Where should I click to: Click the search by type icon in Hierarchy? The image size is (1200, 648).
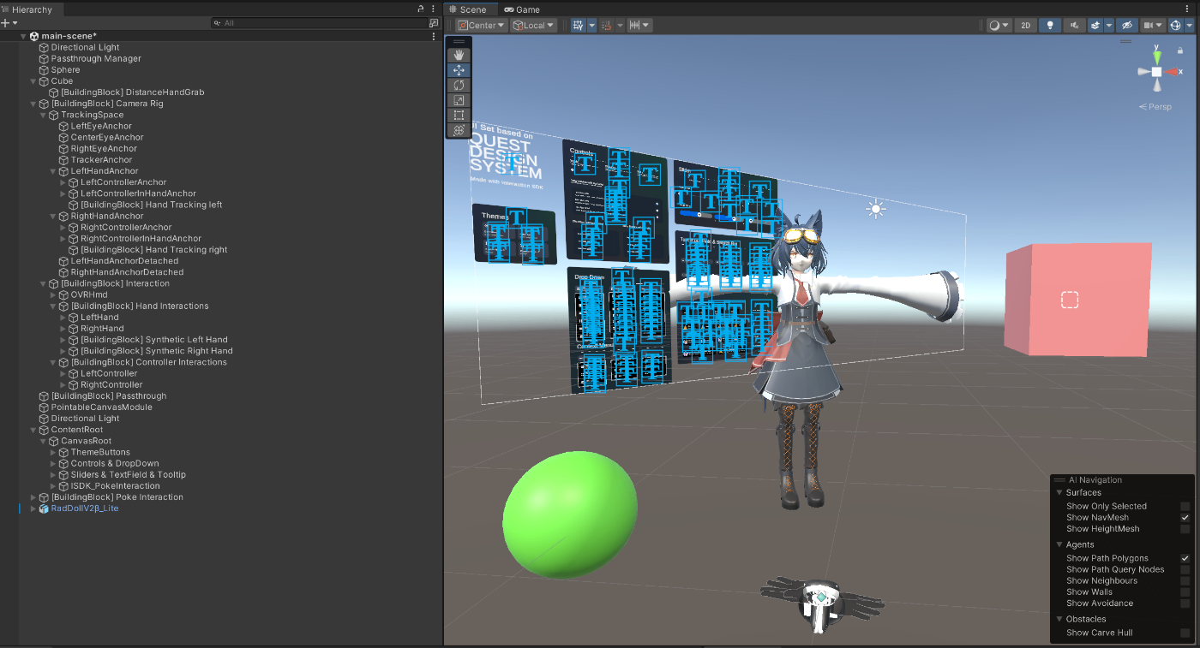click(434, 23)
